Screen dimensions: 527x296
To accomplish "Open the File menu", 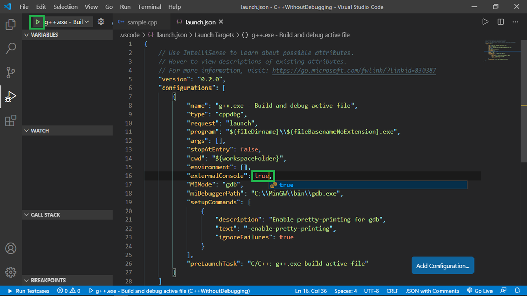I will (x=24, y=7).
